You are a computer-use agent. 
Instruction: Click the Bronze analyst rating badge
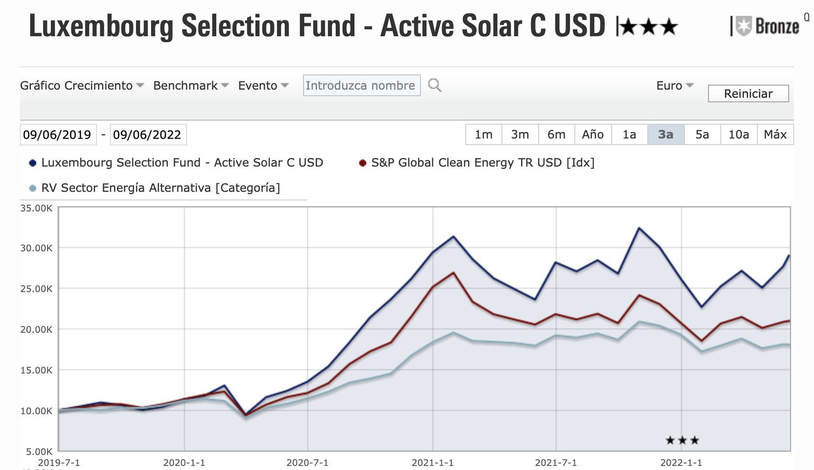tap(767, 26)
